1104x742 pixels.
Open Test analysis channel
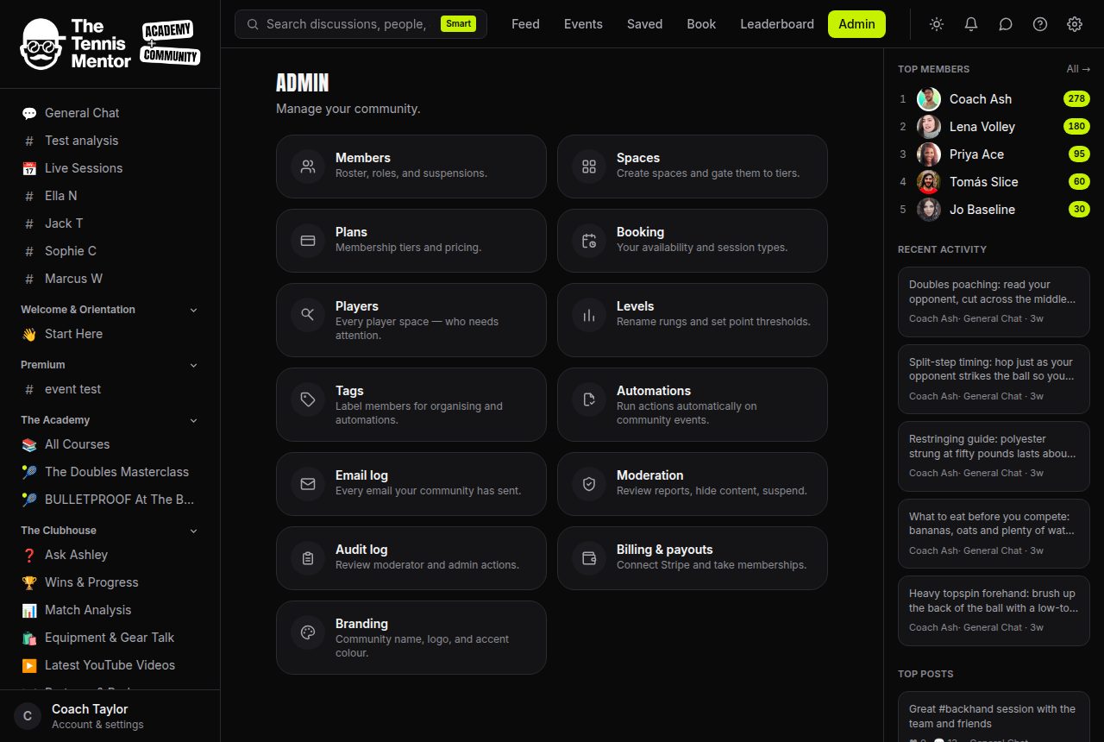pos(110,141)
